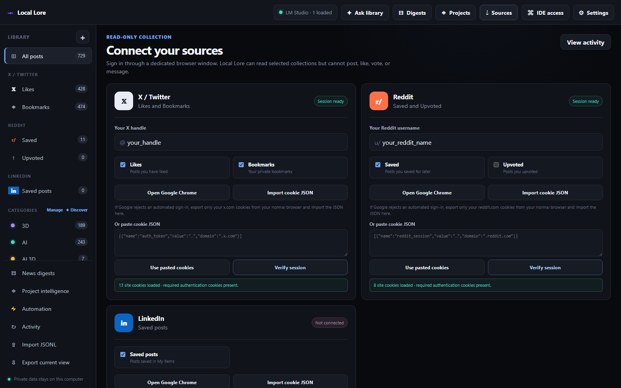Verify session for X / Twitter
621x388 pixels.
pyautogui.click(x=290, y=267)
